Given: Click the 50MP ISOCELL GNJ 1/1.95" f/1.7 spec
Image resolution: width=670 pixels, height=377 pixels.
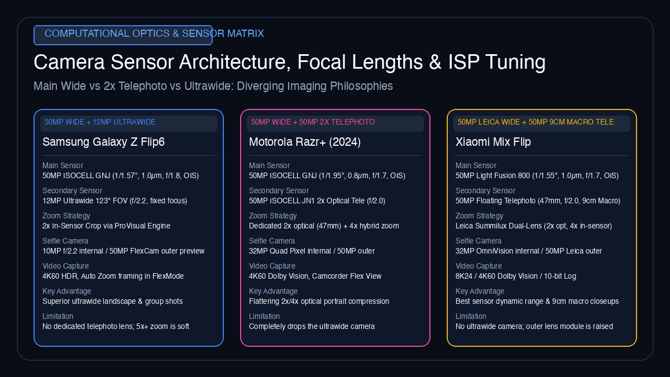Looking at the screenshot, I should click(x=327, y=175).
